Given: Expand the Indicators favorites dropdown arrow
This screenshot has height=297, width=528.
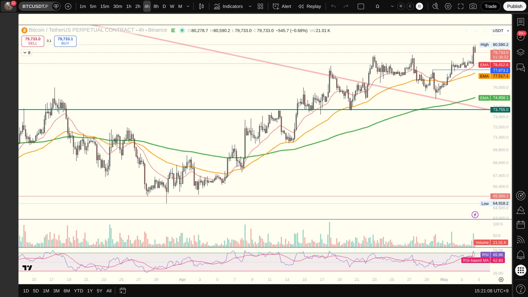Looking at the screenshot, I should (x=250, y=6).
